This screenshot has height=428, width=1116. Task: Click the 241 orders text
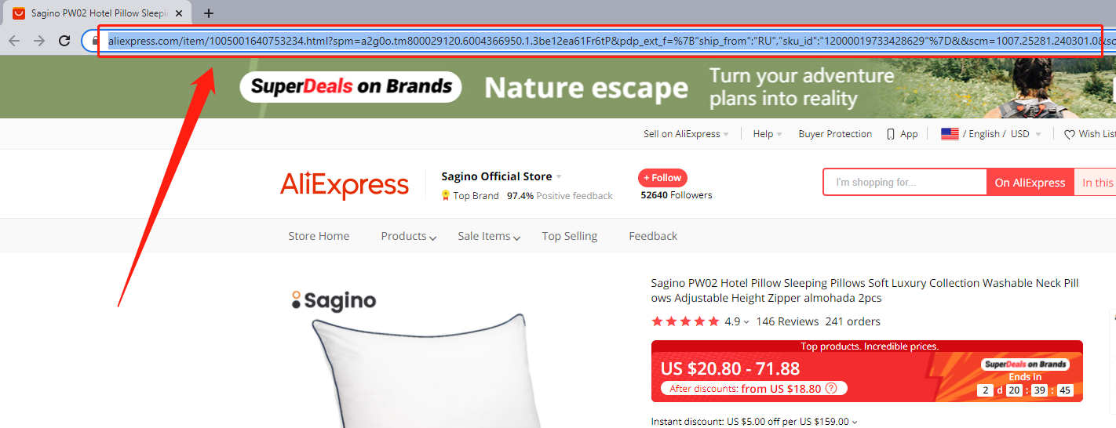pyautogui.click(x=852, y=321)
